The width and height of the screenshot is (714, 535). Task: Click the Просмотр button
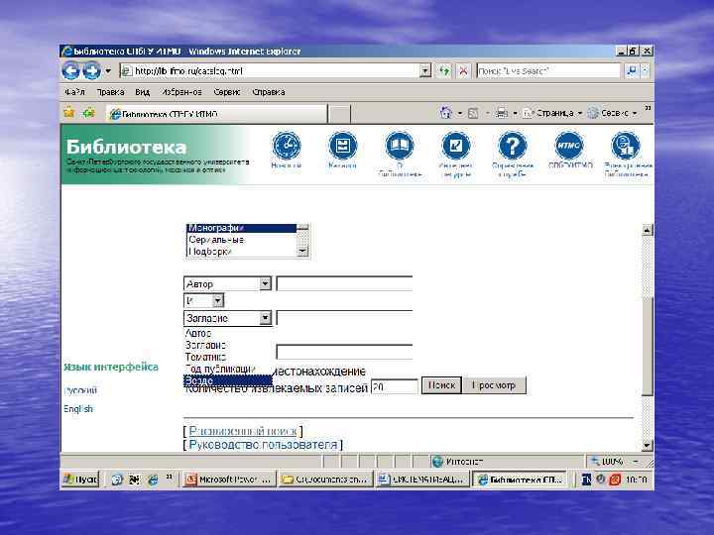495,384
